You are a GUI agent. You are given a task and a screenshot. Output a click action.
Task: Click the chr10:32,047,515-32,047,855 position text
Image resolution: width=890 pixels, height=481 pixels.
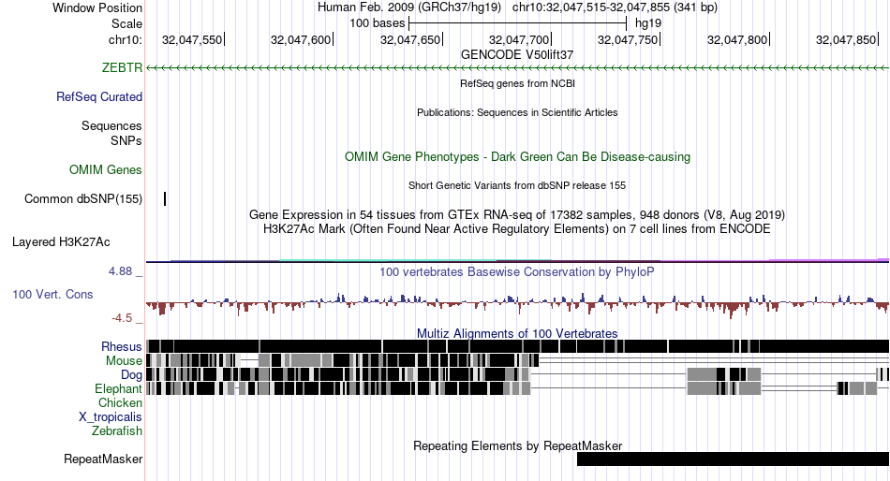615,7
